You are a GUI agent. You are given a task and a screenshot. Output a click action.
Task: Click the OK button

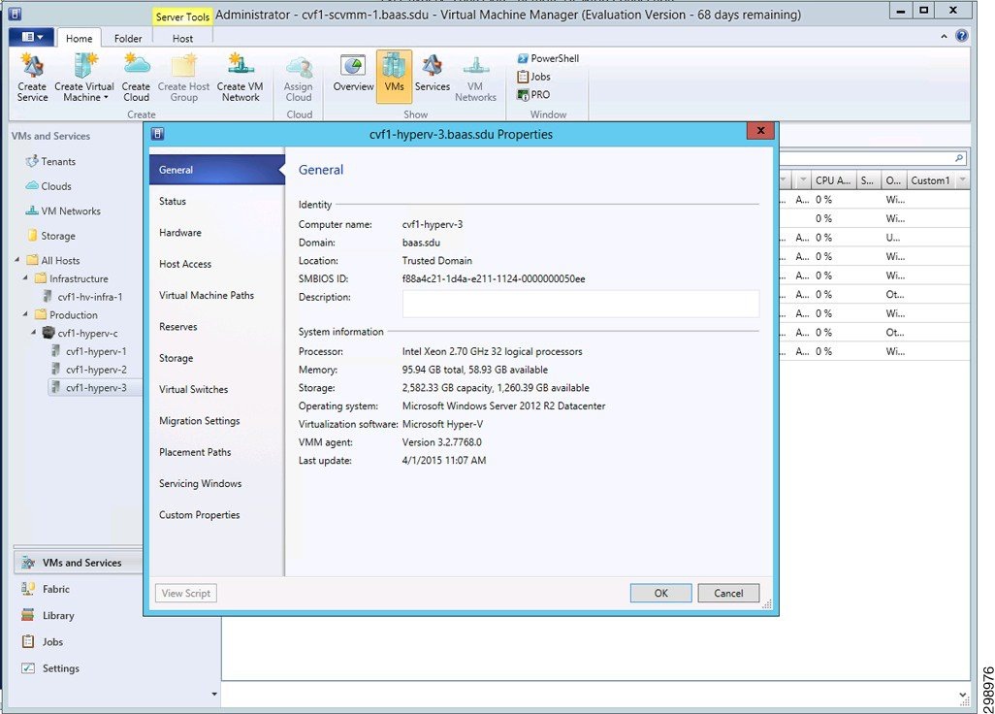coord(660,593)
